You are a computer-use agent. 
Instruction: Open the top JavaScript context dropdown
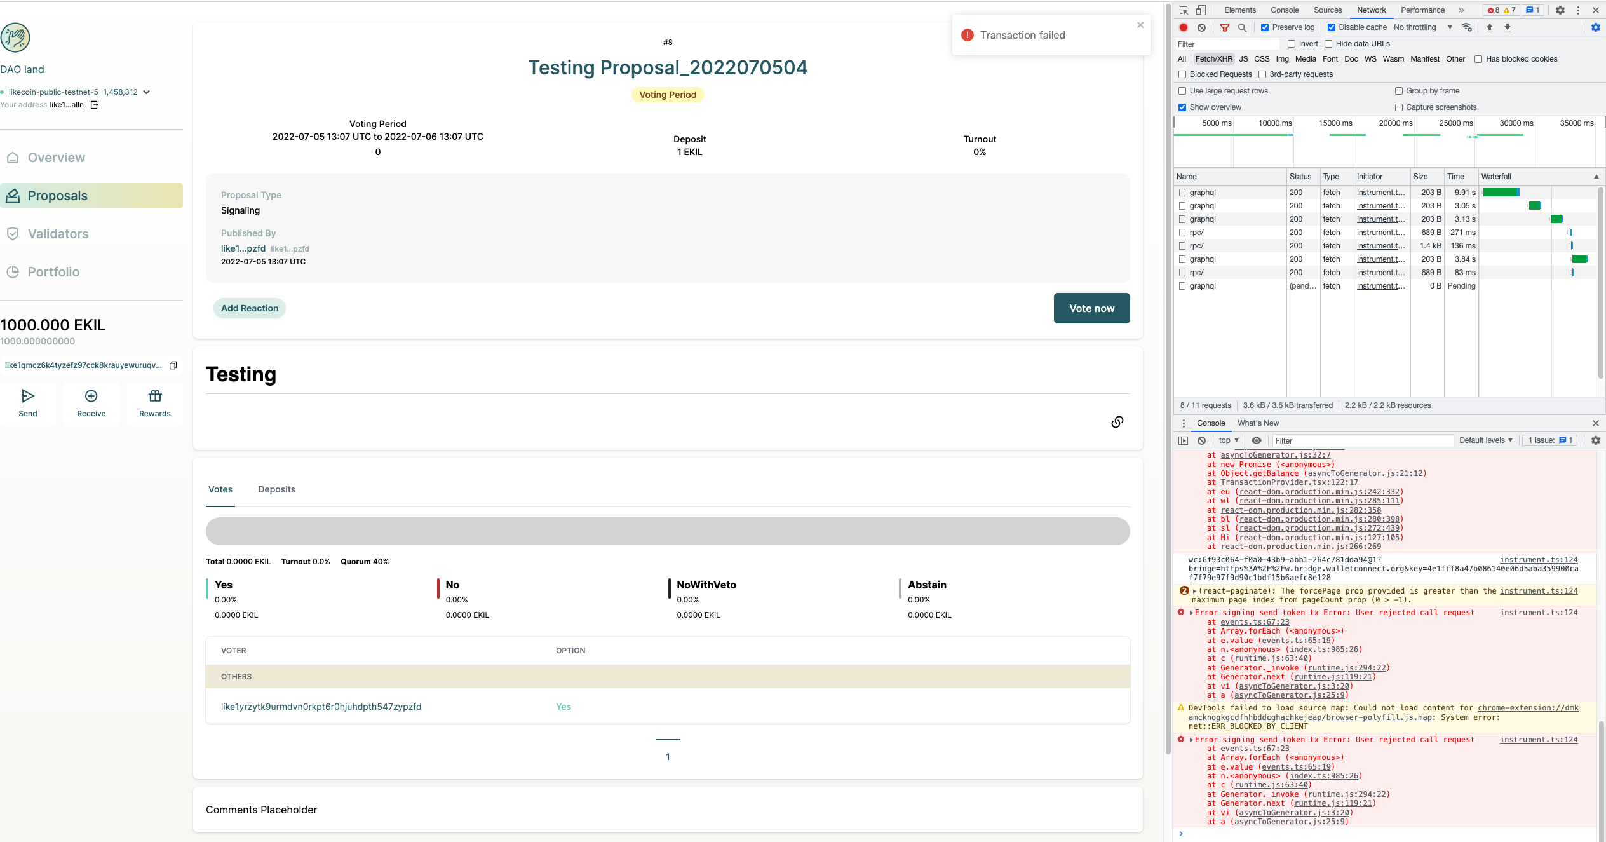(x=1229, y=440)
